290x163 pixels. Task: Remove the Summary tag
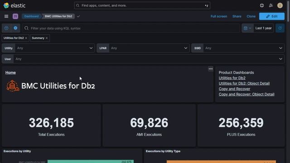(47, 38)
